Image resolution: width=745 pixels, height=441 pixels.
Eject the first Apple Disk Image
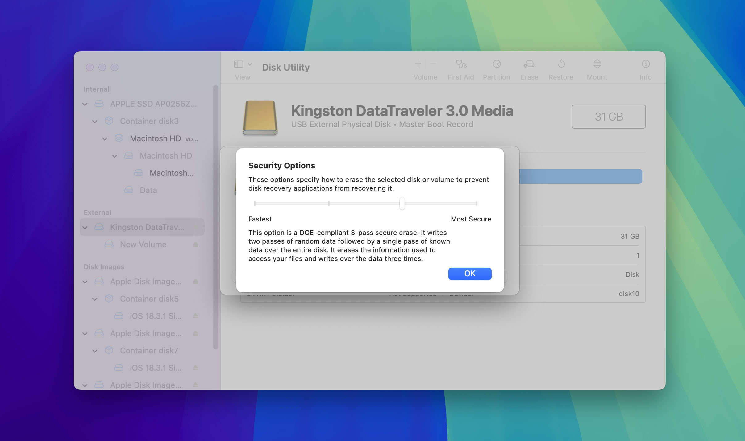(x=195, y=281)
